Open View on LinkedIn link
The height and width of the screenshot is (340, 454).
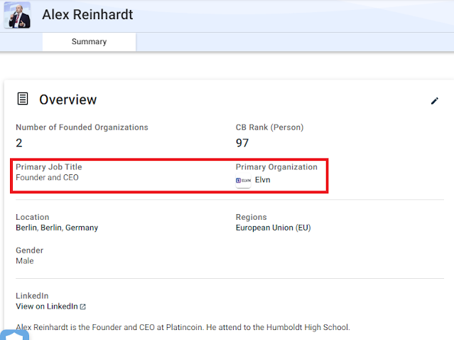point(47,307)
